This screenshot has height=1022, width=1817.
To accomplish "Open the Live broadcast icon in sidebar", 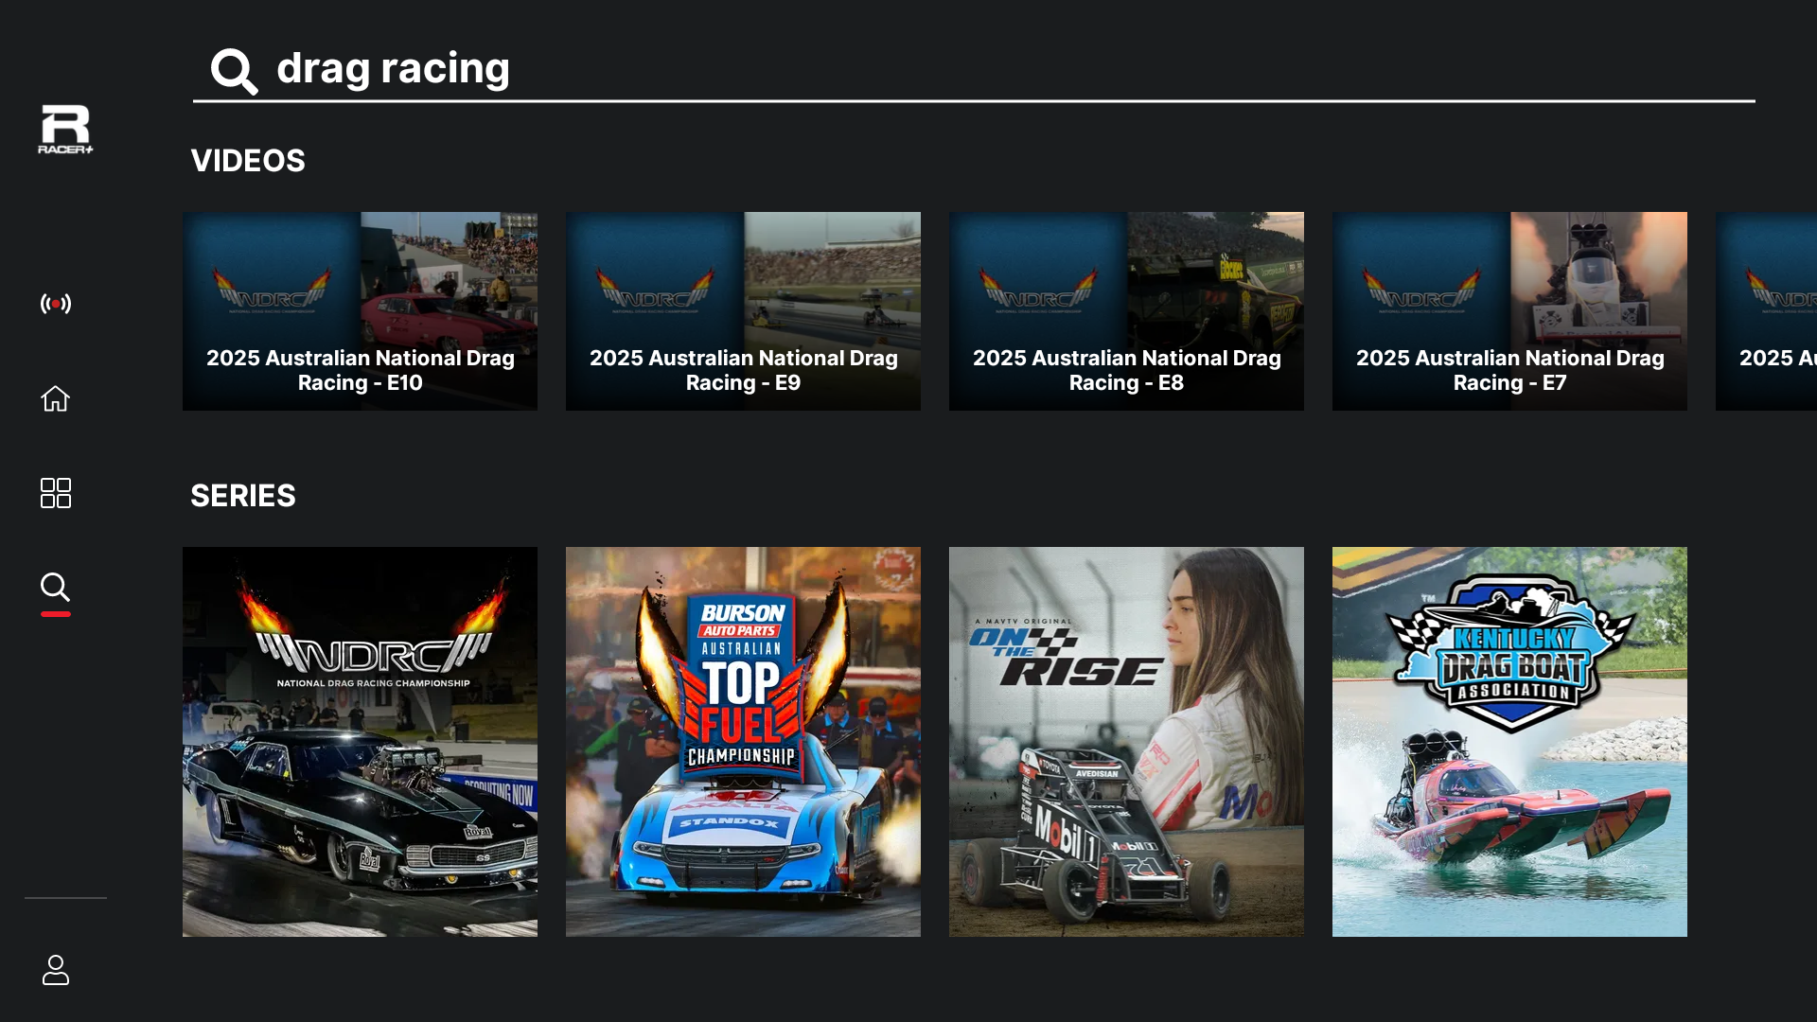I will 56,304.
